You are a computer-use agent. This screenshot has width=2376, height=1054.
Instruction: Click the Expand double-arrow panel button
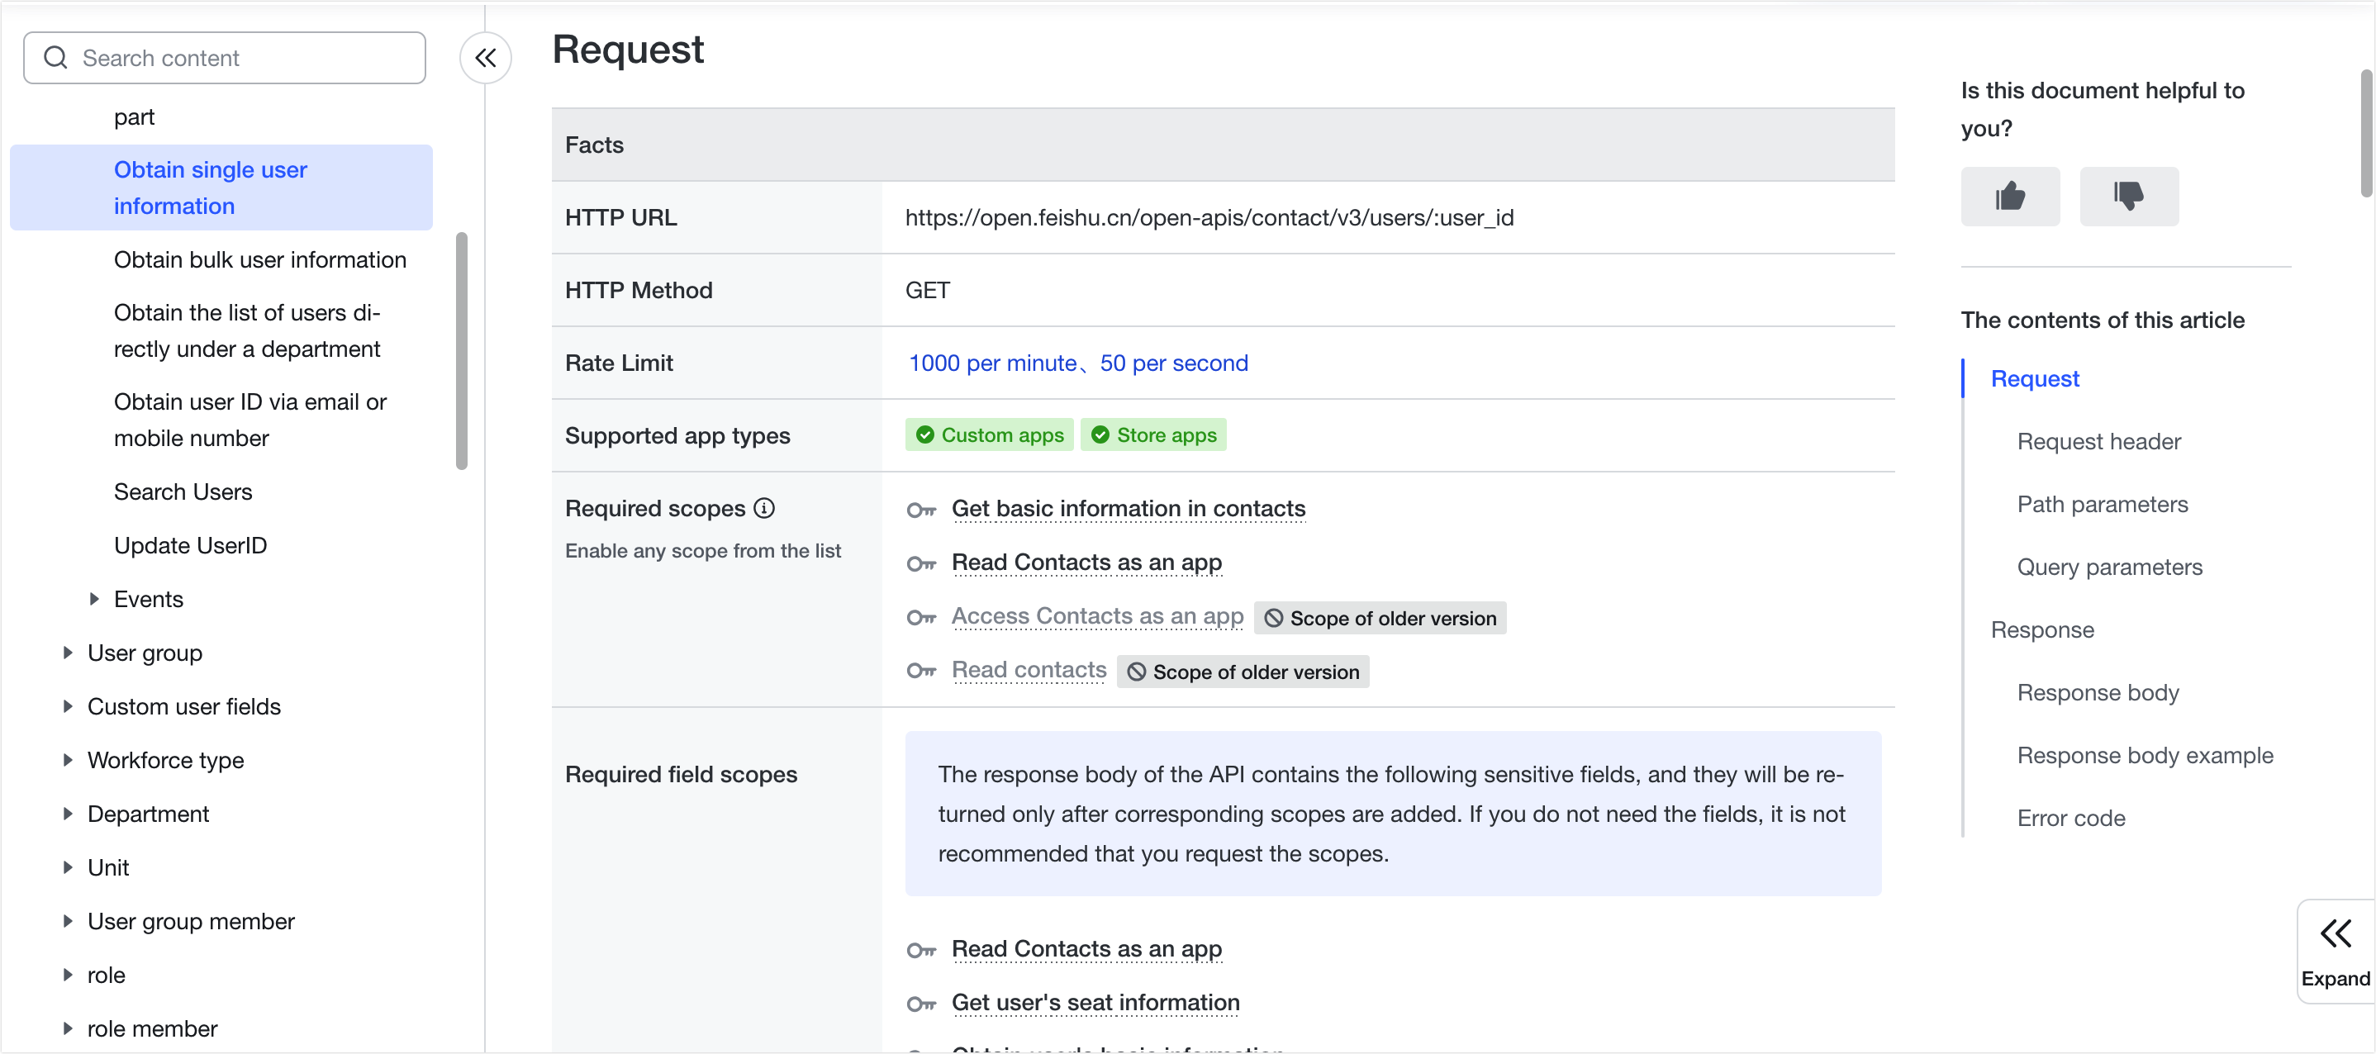(x=2335, y=951)
